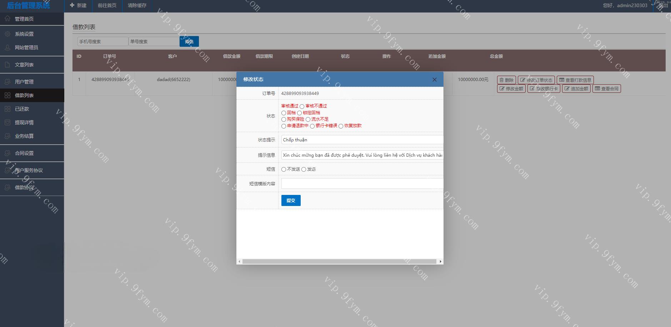Close the 修改状态 dialog with X

click(x=434, y=80)
